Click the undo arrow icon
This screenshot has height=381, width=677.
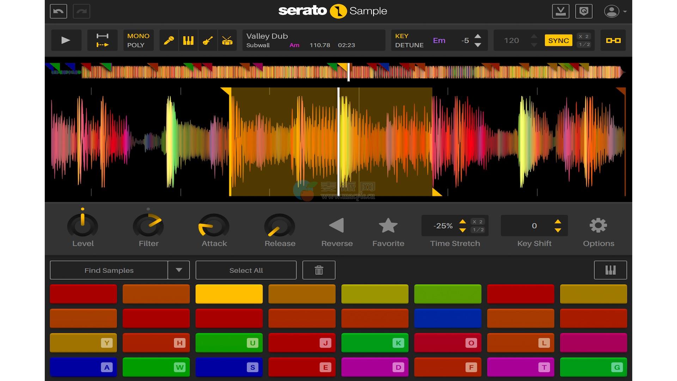59,11
